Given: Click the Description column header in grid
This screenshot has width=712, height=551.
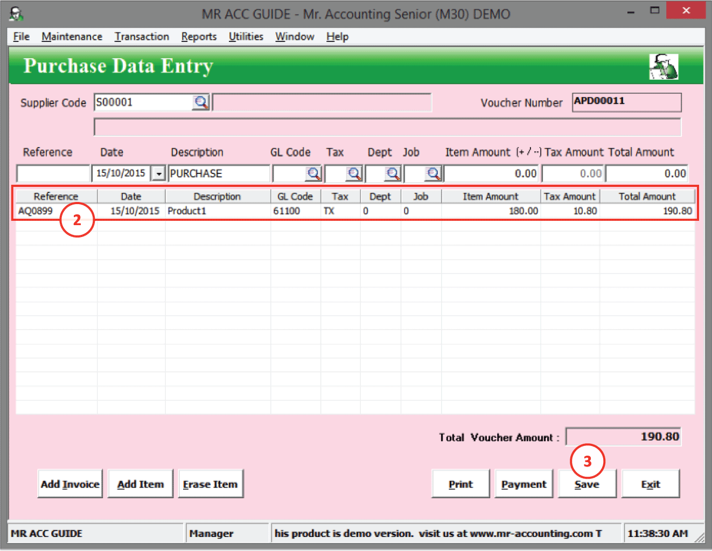Looking at the screenshot, I should pos(218,197).
